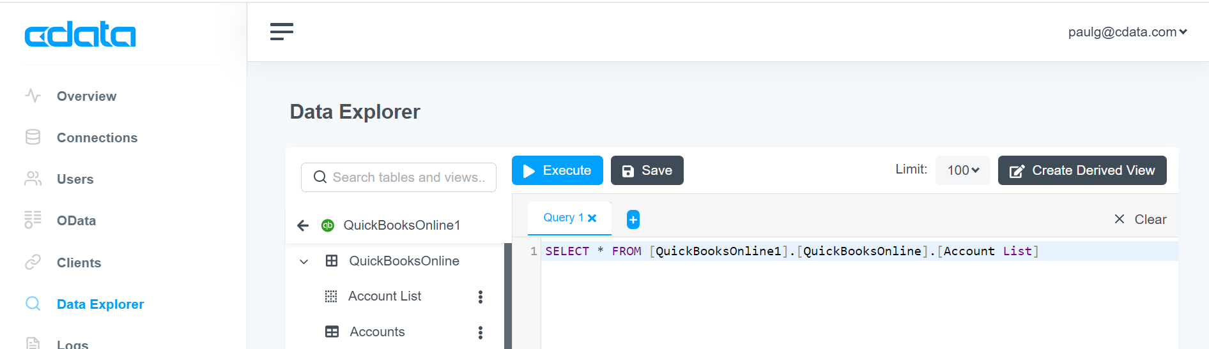Go to the OData sidebar page
1209x349 pixels.
coord(76,221)
